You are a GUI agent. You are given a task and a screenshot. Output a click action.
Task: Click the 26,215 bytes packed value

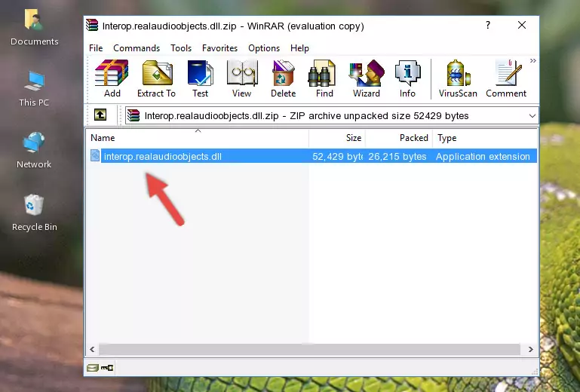point(397,157)
